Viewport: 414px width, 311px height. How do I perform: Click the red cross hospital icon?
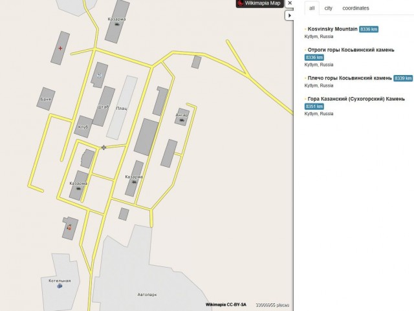(60, 48)
